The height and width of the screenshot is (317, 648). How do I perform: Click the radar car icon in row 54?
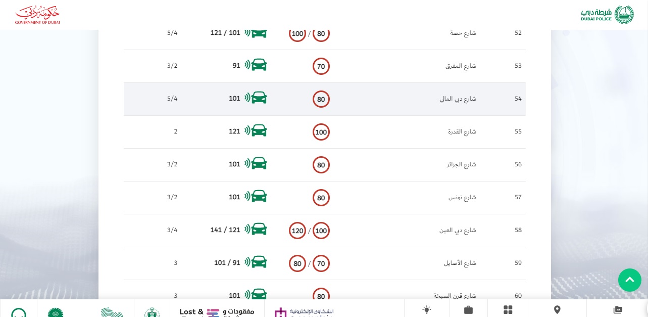coord(256,98)
